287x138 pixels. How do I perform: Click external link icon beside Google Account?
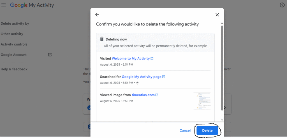coord(50,55)
